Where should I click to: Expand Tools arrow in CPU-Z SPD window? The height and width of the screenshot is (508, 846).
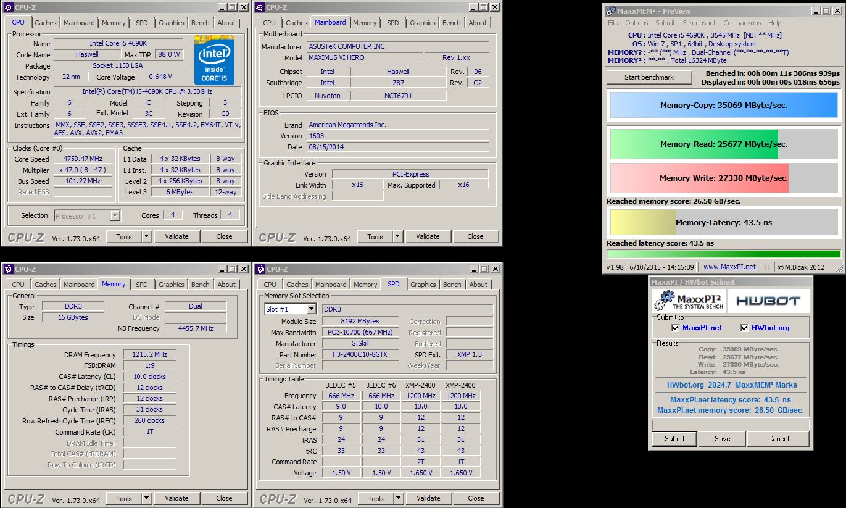(398, 498)
